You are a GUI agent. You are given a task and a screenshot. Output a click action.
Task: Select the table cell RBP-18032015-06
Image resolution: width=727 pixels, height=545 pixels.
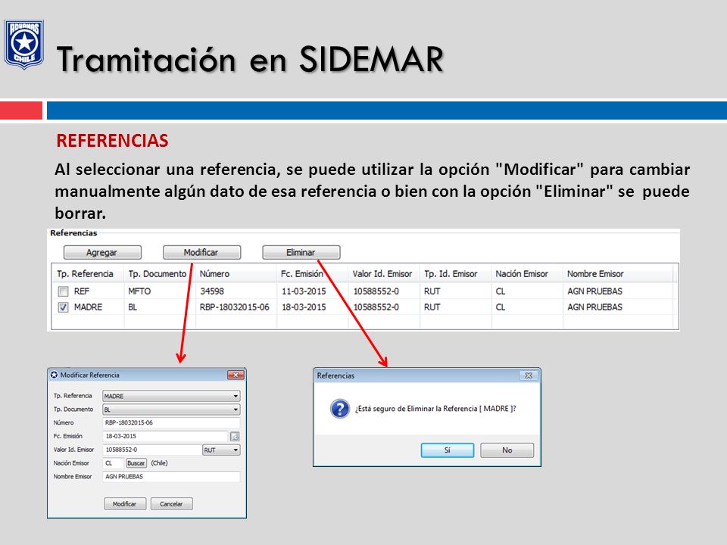[235, 307]
